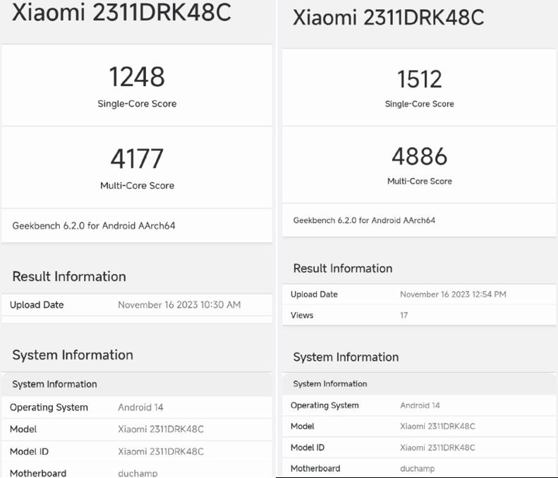The height and width of the screenshot is (478, 558).
Task: Click duchamp motherboard value in left panel
Action: [x=138, y=473]
